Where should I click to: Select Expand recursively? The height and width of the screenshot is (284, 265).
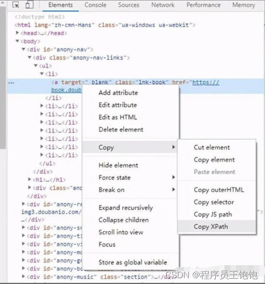126,208
